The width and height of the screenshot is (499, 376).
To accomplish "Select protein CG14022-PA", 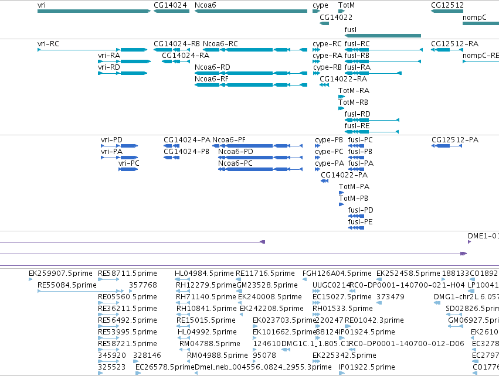I will [324, 181].
